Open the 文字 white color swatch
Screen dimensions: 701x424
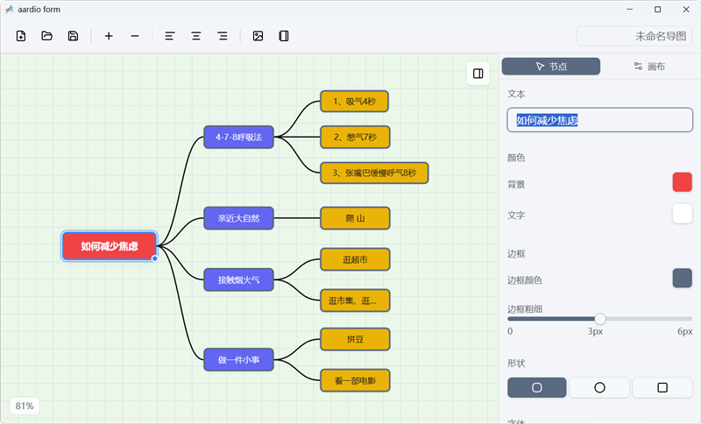683,214
